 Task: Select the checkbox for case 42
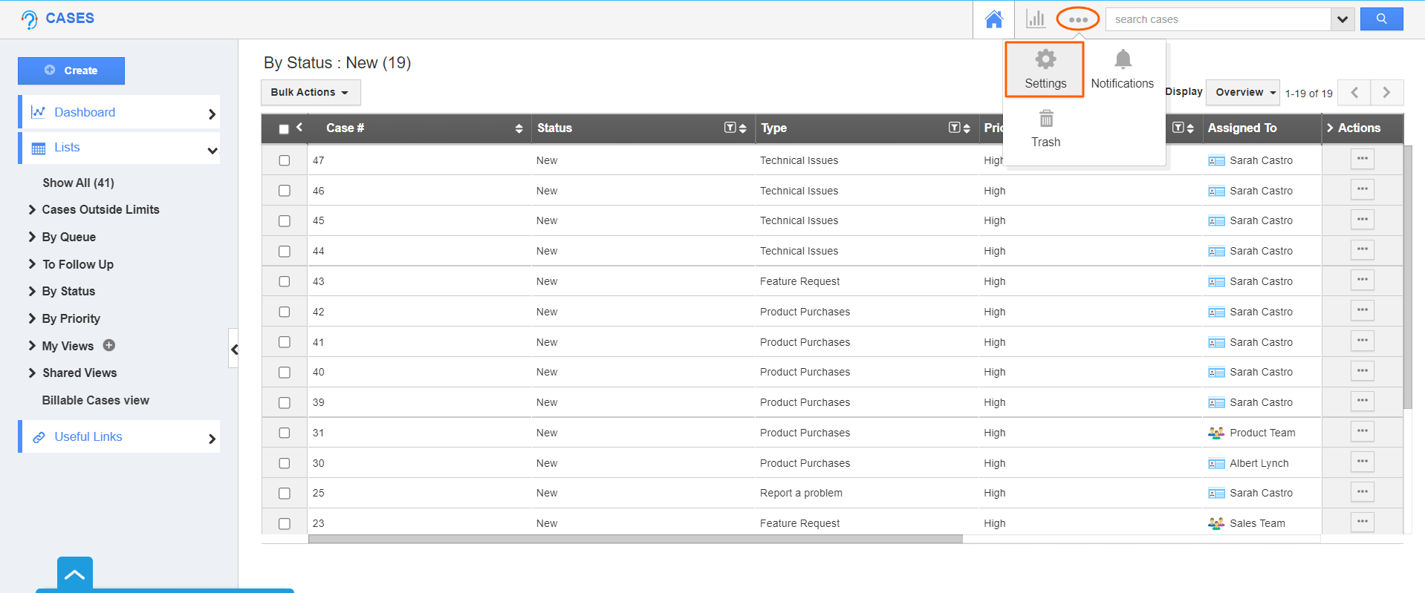284,312
